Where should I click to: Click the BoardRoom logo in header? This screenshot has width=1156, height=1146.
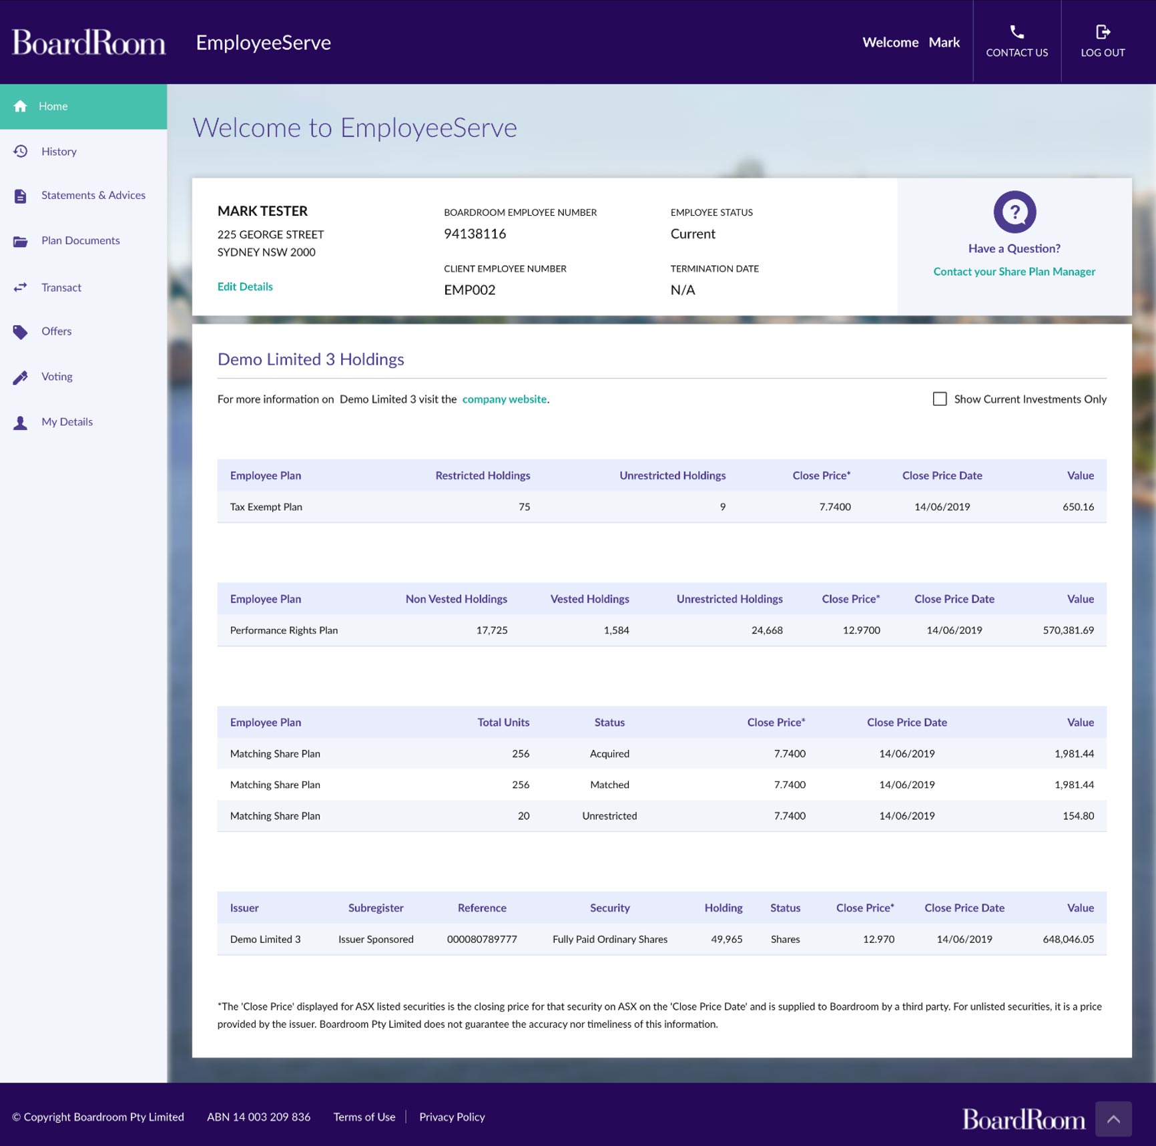[x=89, y=42]
